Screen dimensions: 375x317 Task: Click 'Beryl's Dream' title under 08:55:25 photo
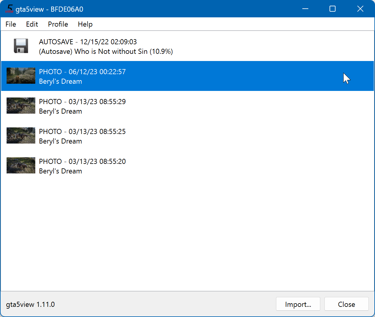[x=60, y=141]
